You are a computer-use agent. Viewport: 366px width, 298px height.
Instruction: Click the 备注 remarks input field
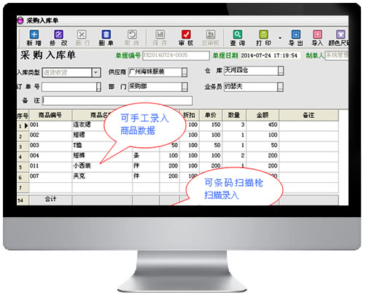117,101
